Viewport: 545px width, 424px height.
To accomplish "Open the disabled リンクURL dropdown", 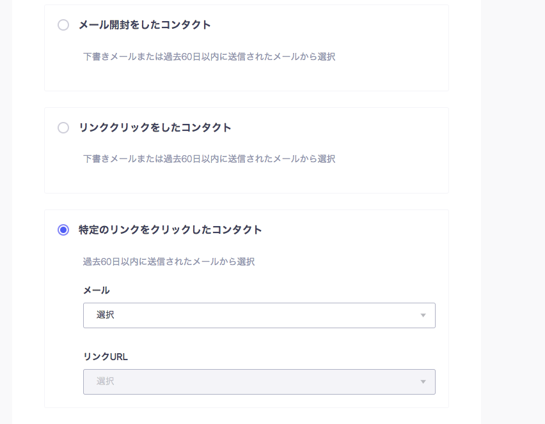I will [x=259, y=382].
